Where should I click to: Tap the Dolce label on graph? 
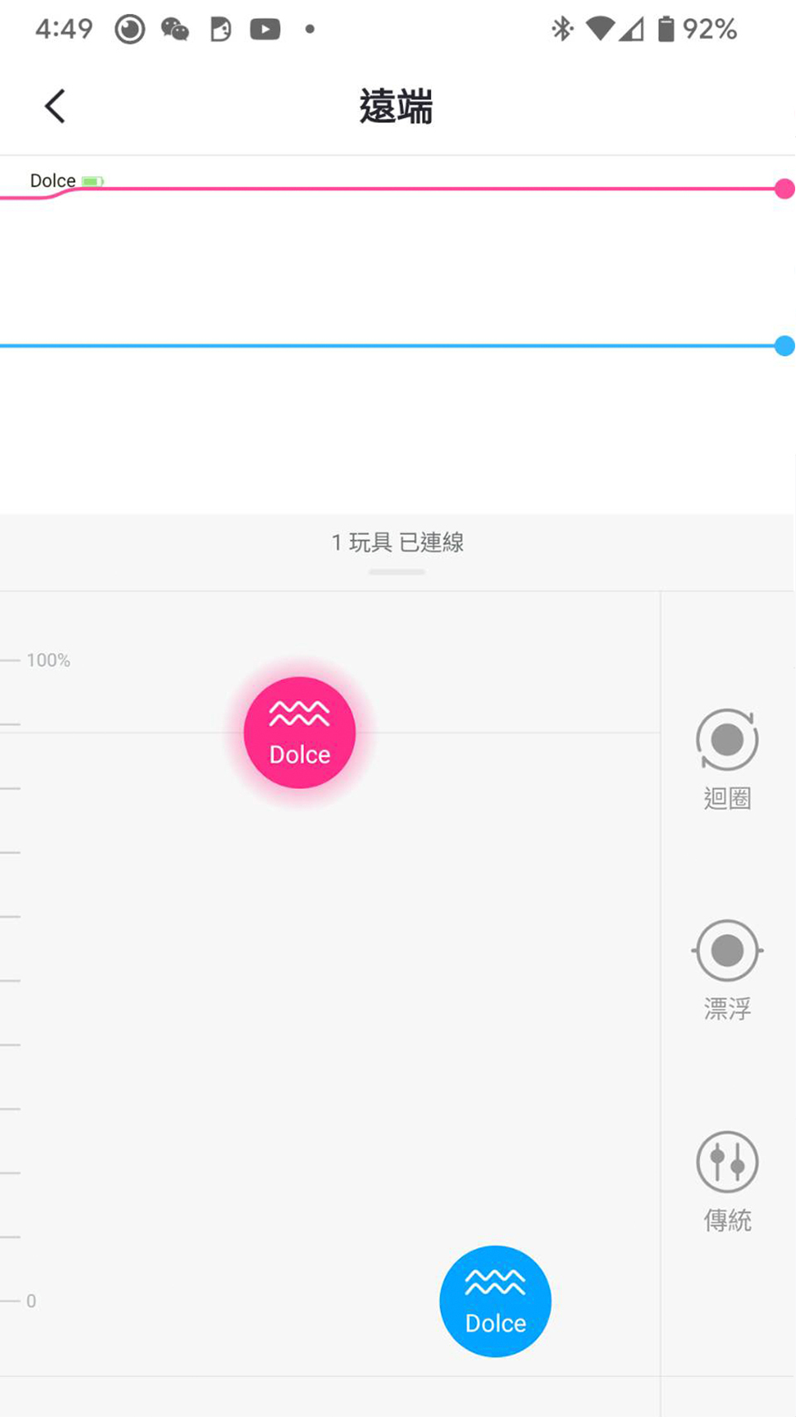coord(52,181)
